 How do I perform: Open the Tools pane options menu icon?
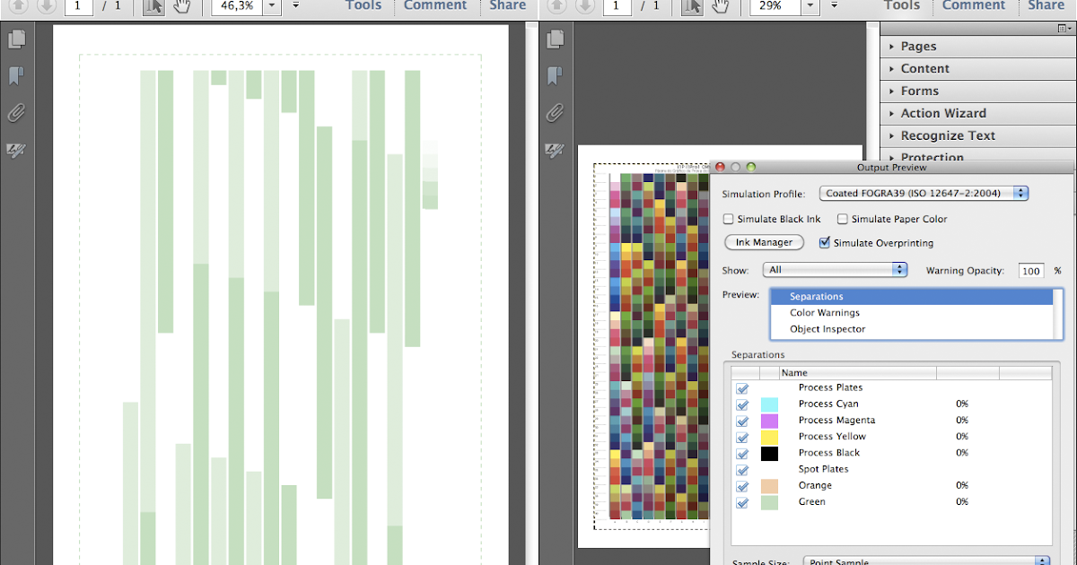1063,29
